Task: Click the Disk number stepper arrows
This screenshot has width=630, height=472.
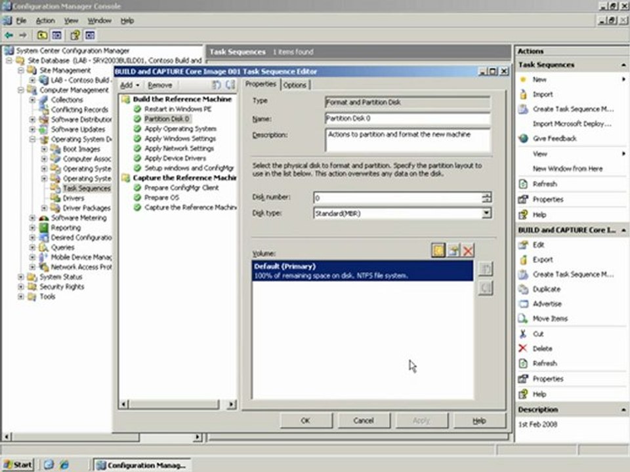Action: pos(486,197)
